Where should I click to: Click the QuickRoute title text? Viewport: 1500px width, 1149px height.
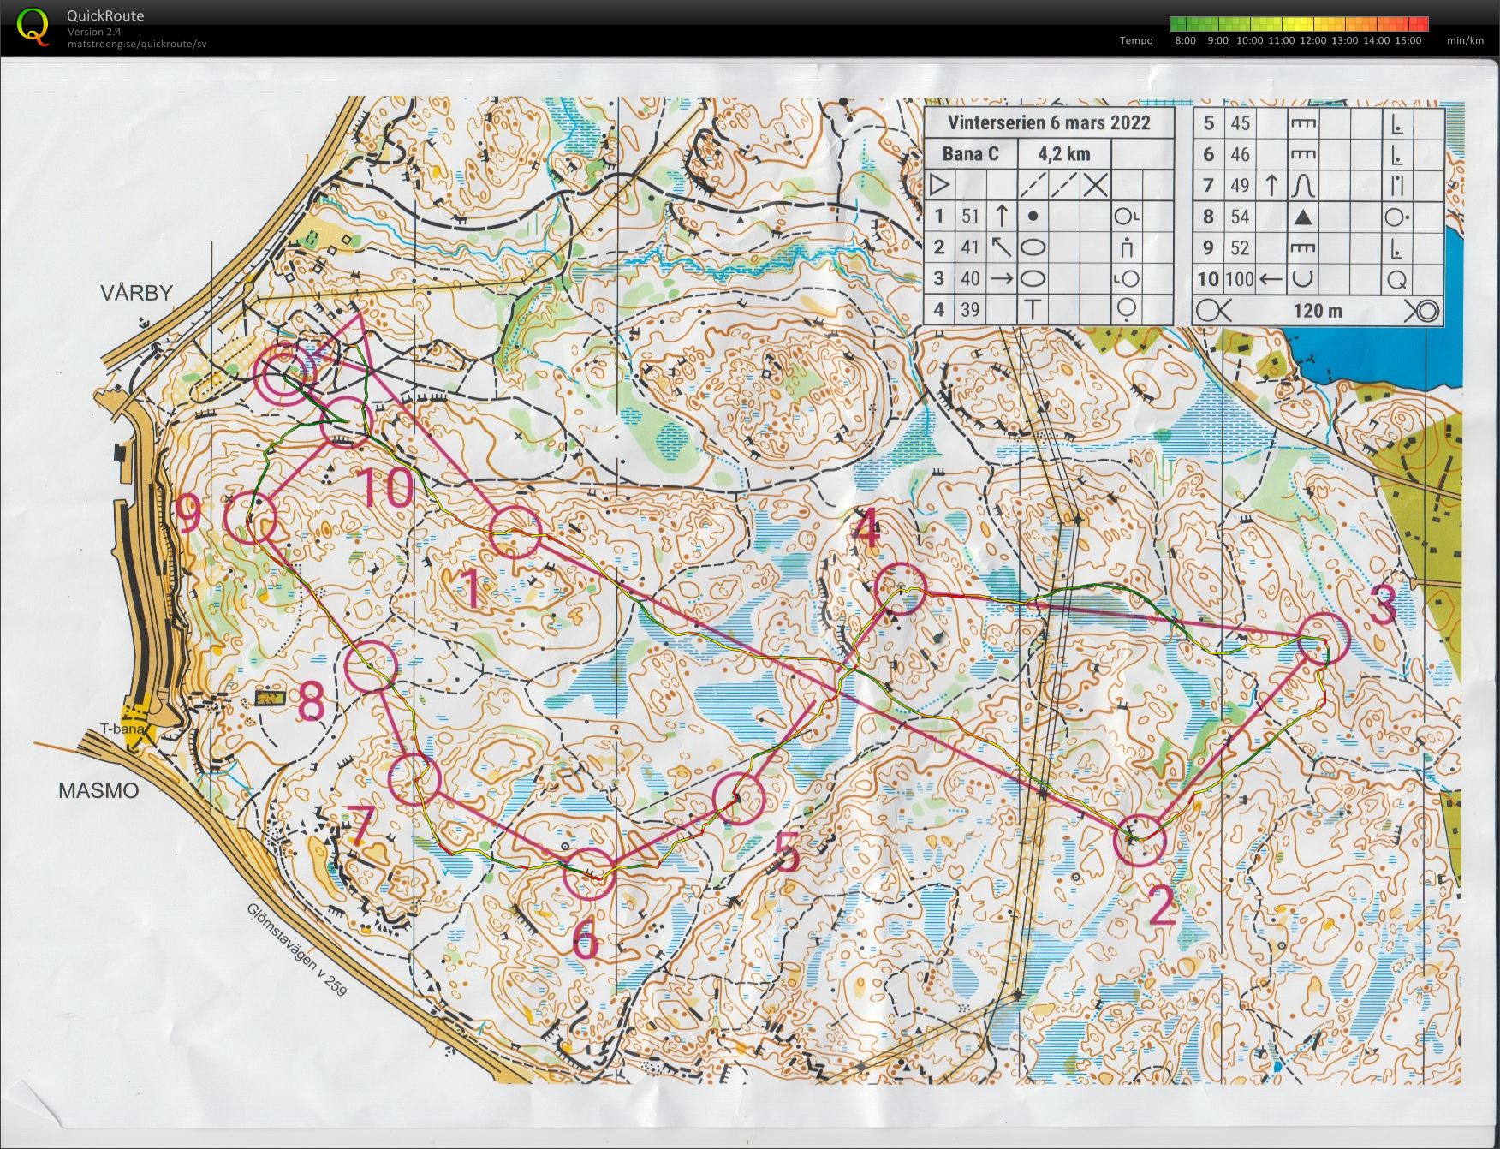[x=105, y=15]
